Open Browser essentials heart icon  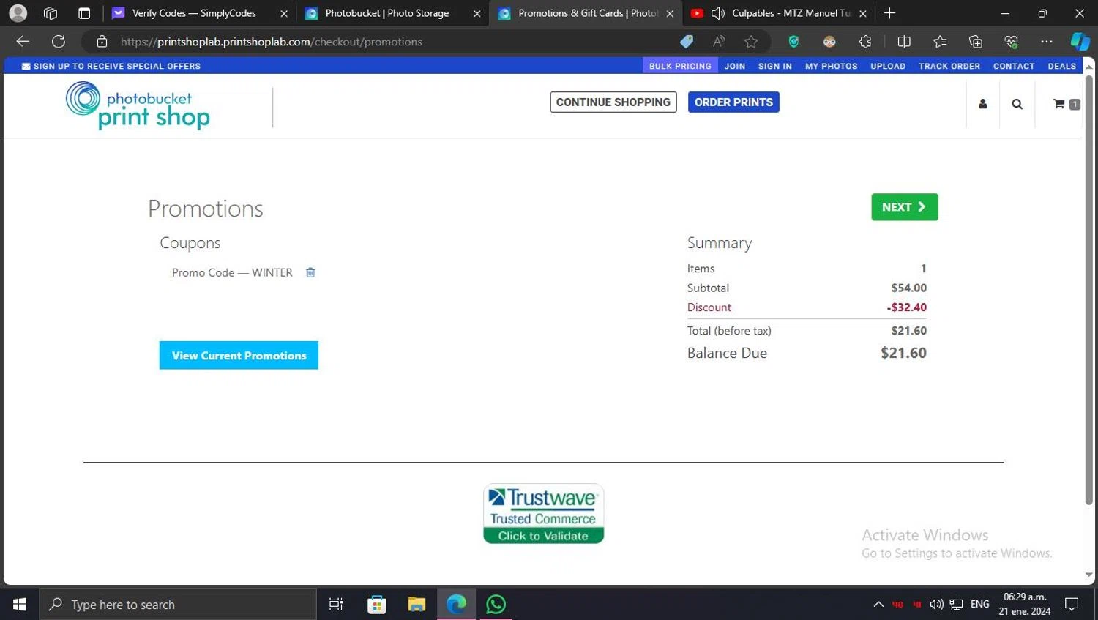click(x=1011, y=42)
